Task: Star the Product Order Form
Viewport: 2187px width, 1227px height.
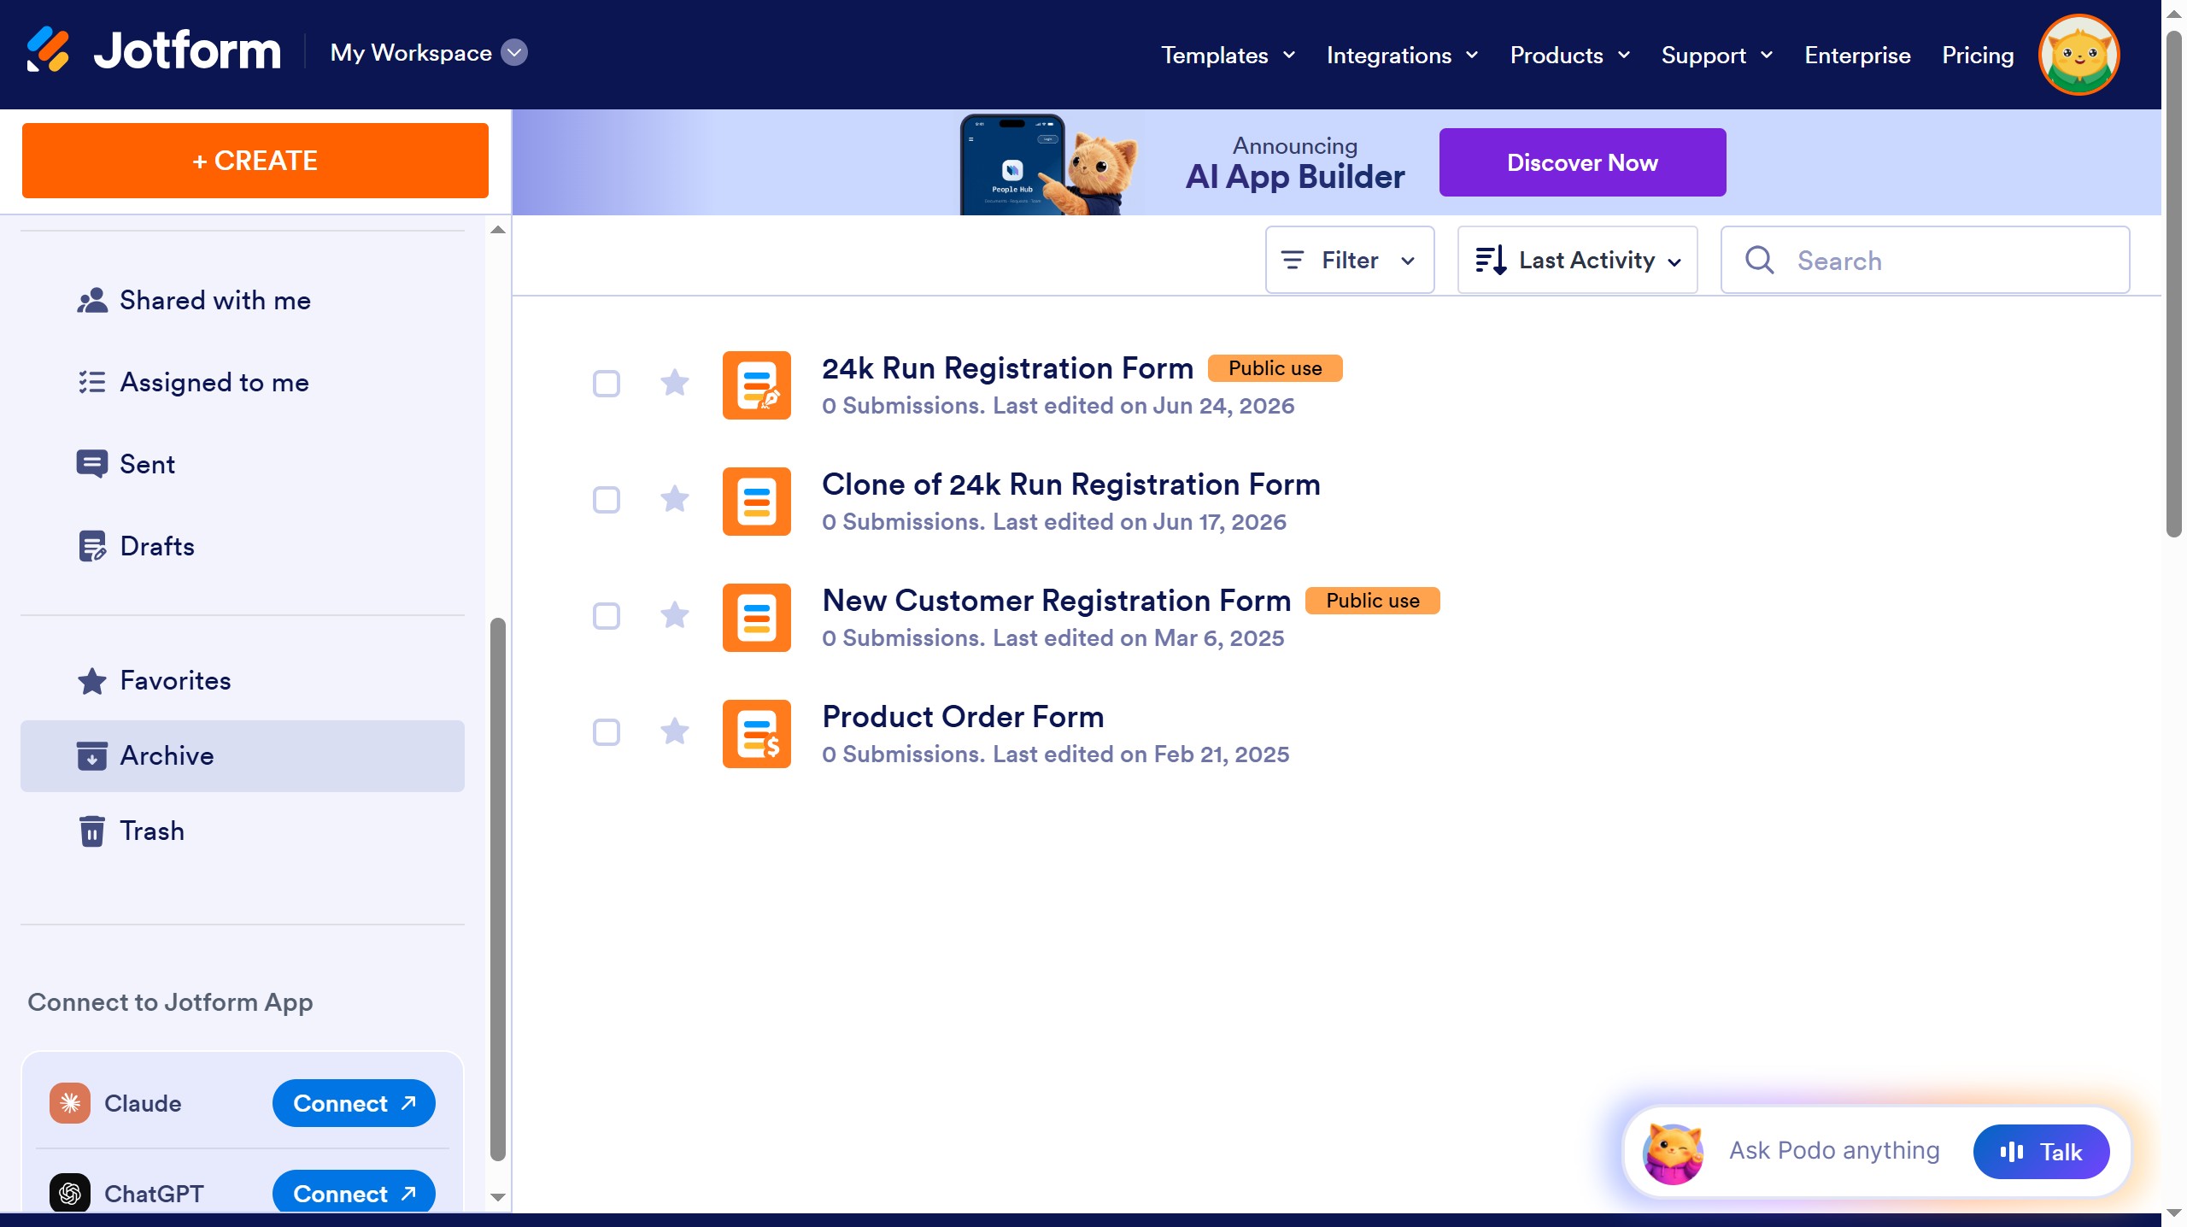Action: (x=675, y=731)
